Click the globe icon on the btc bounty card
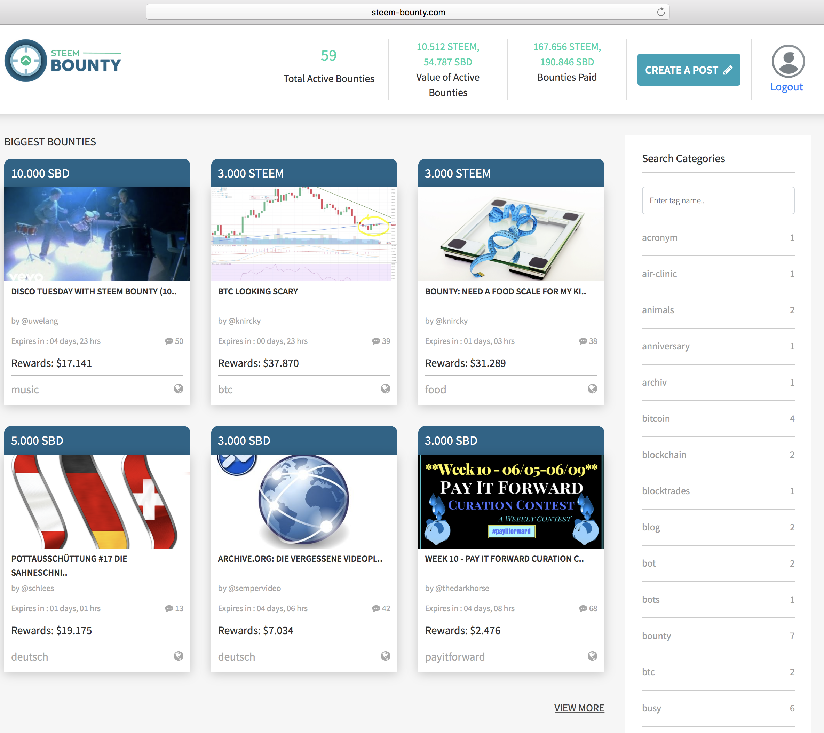The height and width of the screenshot is (733, 824). (x=386, y=389)
